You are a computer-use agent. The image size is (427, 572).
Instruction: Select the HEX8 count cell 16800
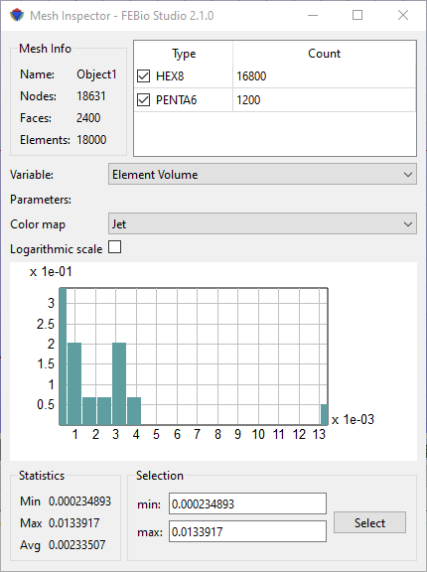tap(324, 76)
